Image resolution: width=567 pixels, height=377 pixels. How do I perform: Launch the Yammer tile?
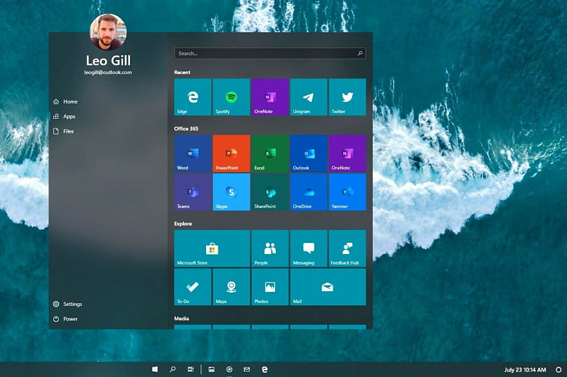point(348,192)
